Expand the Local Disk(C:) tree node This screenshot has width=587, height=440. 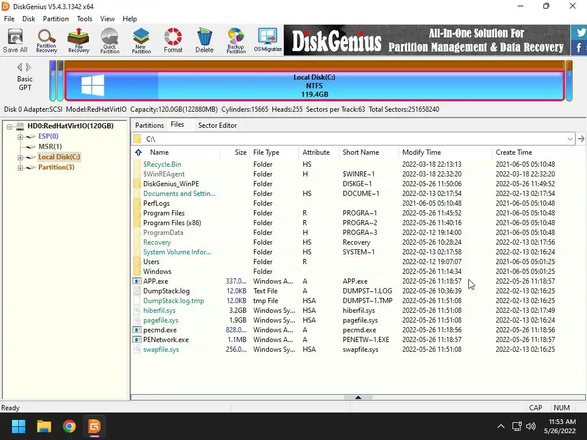point(20,158)
